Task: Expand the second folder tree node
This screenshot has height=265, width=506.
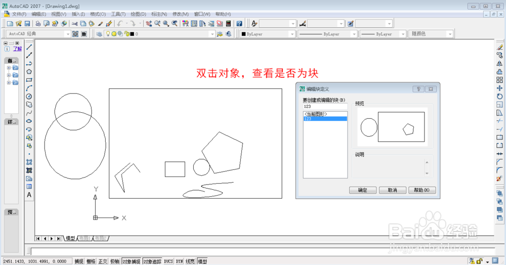Action: coord(9,75)
